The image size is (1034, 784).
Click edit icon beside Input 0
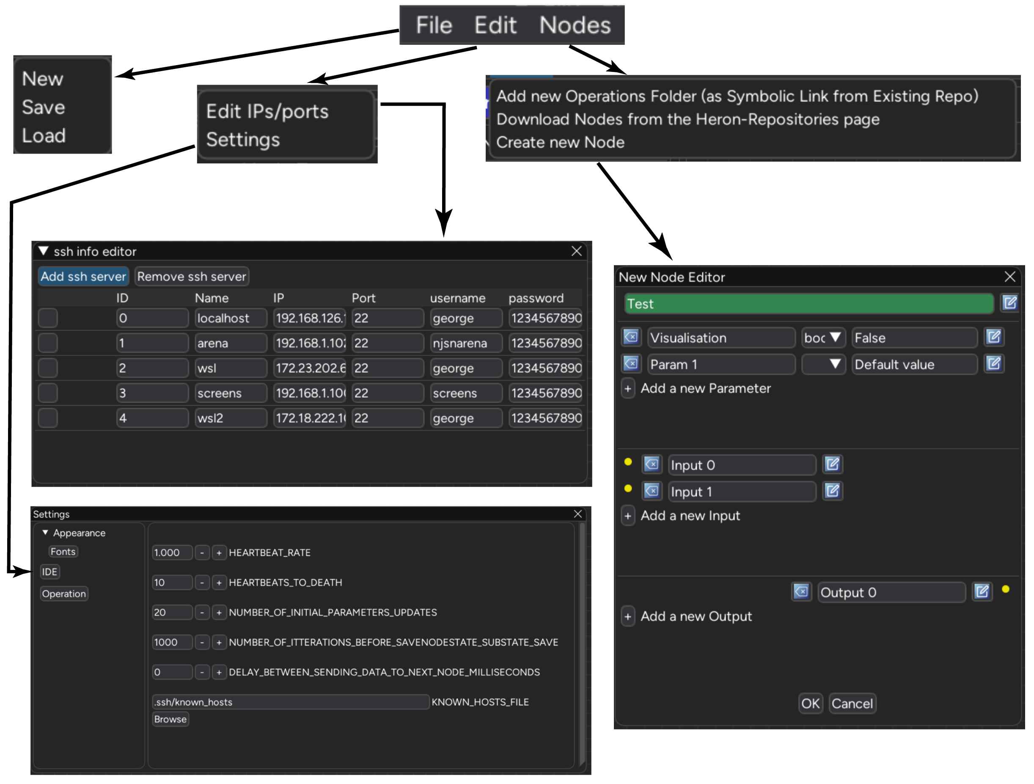(x=832, y=465)
